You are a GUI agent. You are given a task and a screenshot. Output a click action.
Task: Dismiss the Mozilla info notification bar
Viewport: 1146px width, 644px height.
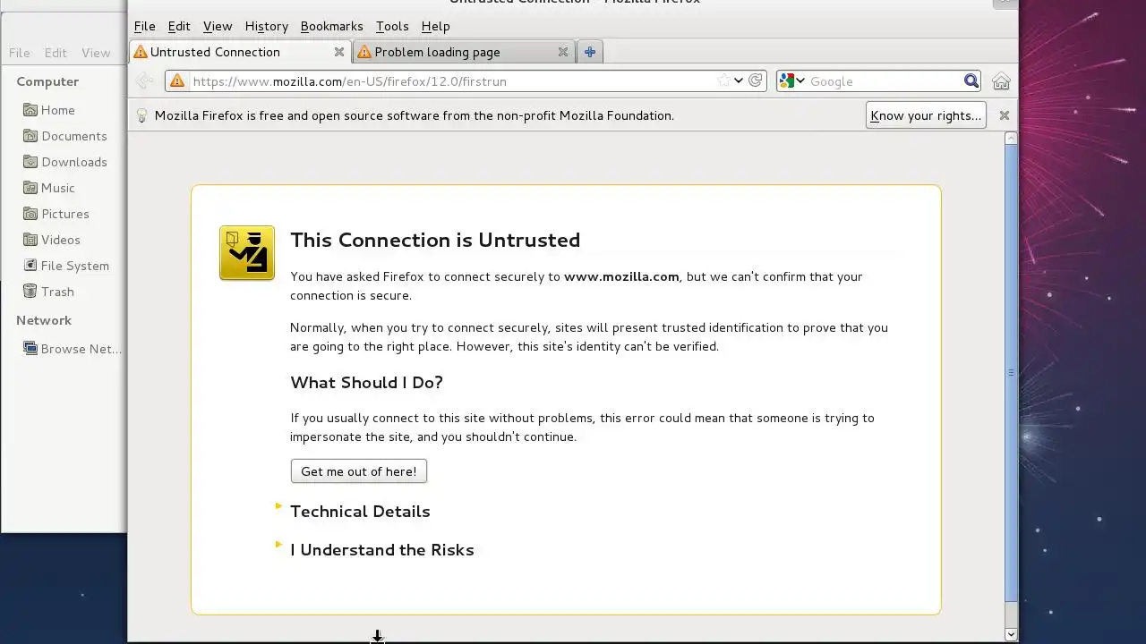click(x=1005, y=115)
